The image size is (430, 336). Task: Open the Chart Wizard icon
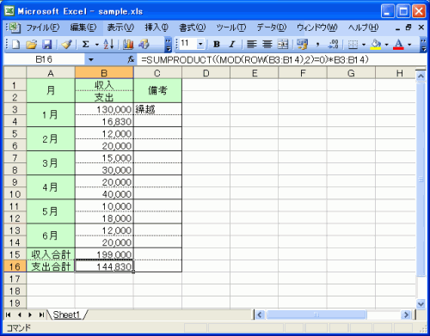coord(128,45)
